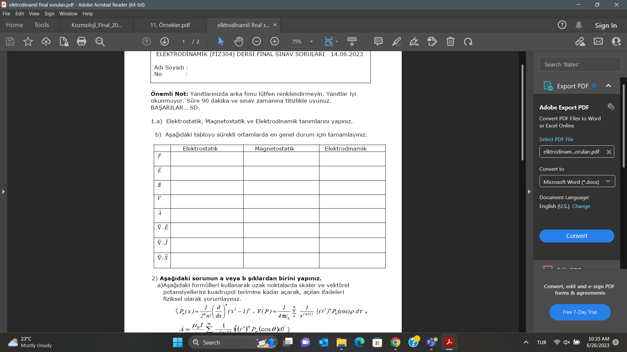
Task: Click the Zoom in plus icon
Action: (x=275, y=41)
